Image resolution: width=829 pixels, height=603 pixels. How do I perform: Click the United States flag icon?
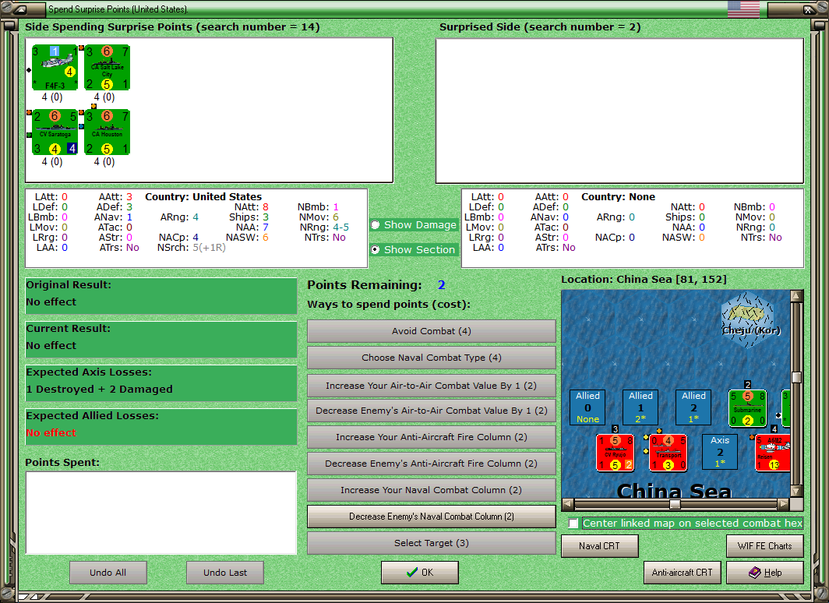click(x=743, y=9)
